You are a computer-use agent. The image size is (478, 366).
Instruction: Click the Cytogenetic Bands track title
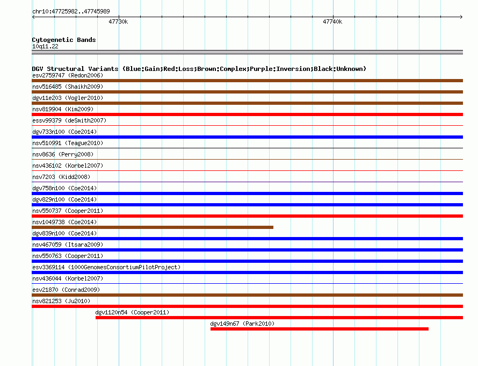pos(64,40)
